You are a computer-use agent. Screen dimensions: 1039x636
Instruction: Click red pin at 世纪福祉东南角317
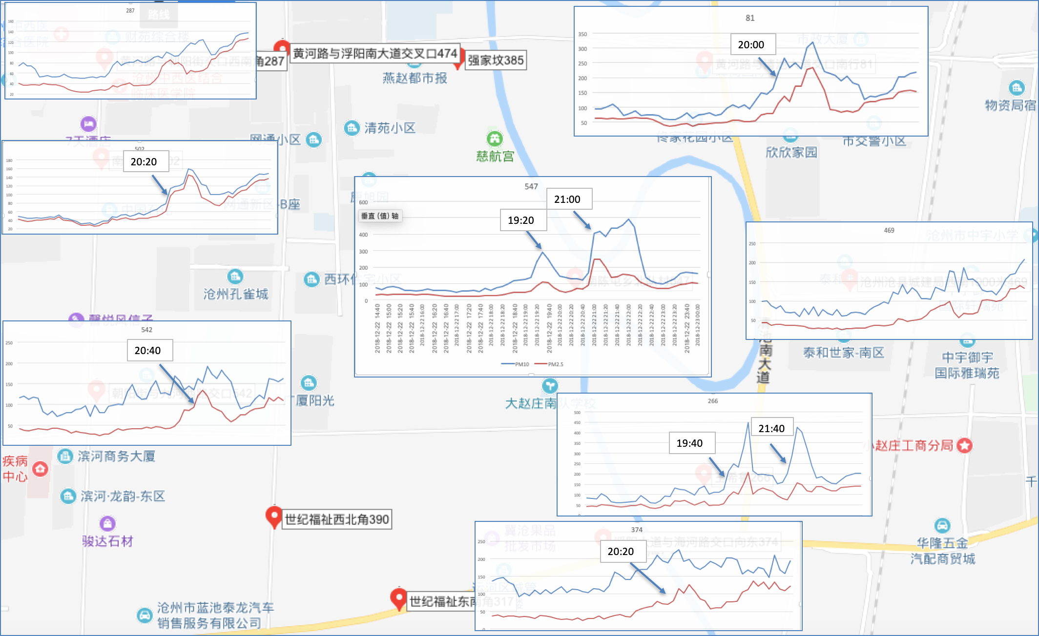[x=398, y=598]
